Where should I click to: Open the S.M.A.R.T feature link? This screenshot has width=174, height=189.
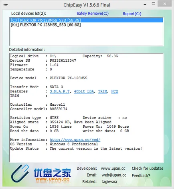(x=60, y=91)
